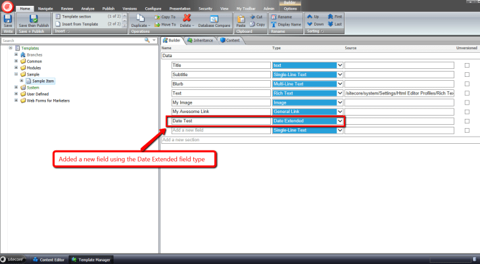Click the Add a new field box
Image resolution: width=480 pixels, height=264 pixels.
coord(221,130)
